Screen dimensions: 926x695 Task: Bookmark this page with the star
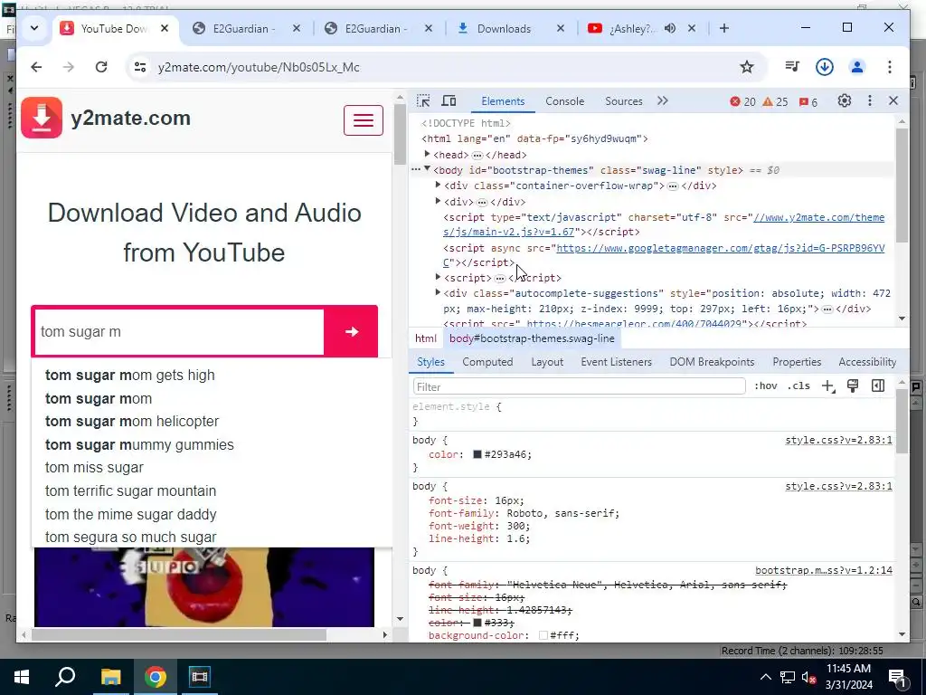[747, 67]
